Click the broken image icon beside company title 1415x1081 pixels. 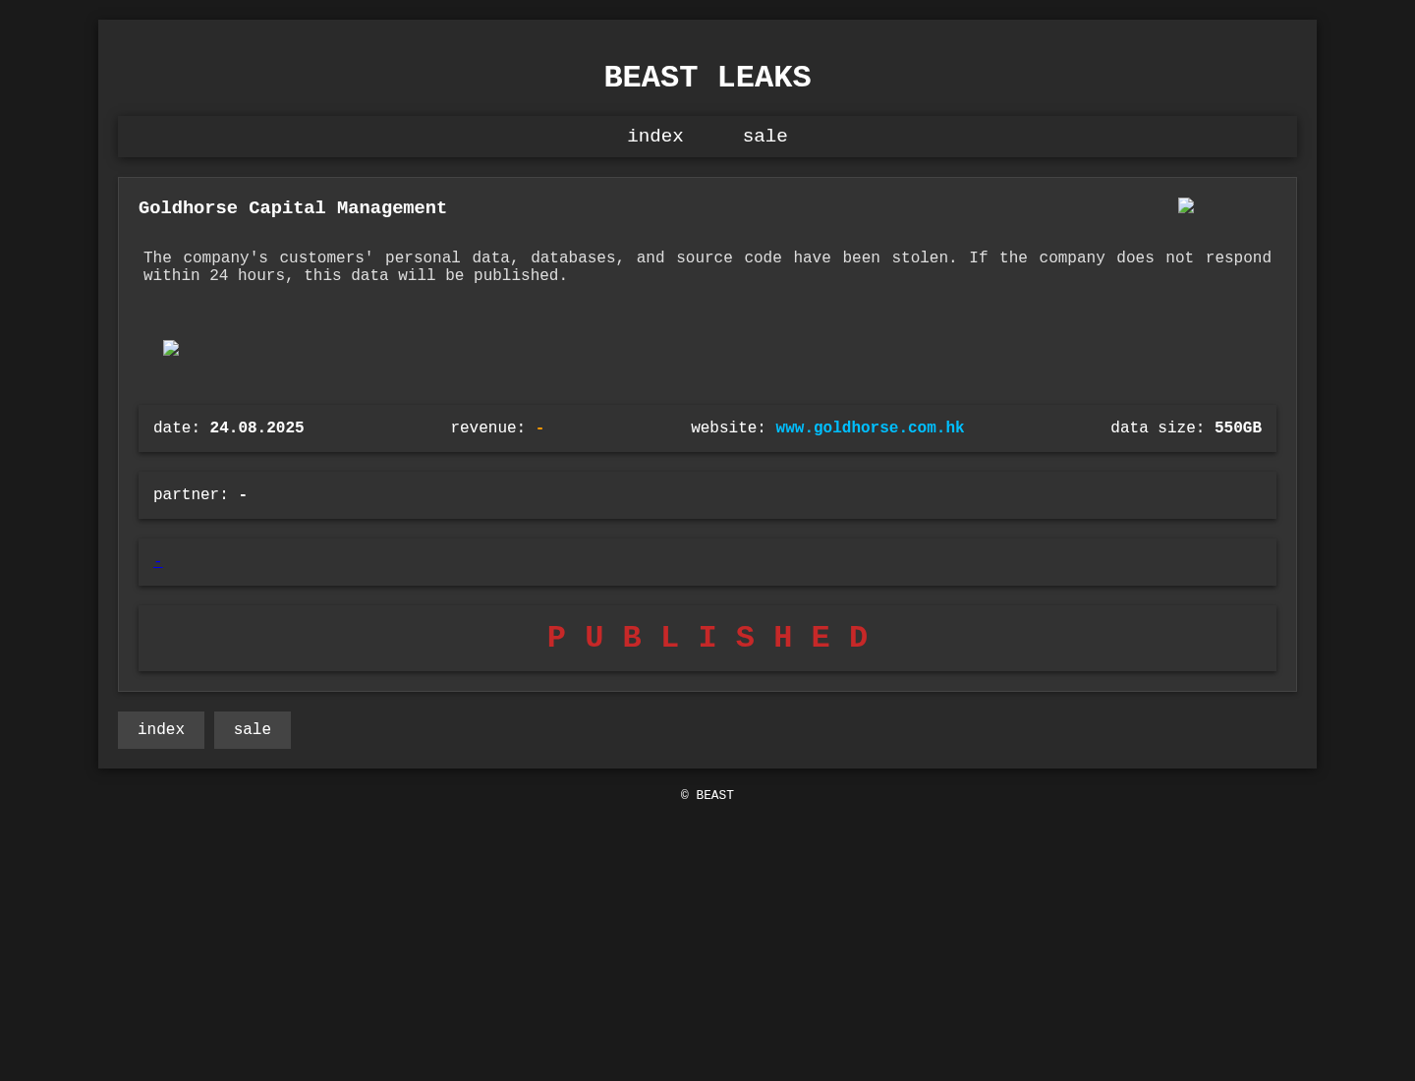click(1186, 206)
